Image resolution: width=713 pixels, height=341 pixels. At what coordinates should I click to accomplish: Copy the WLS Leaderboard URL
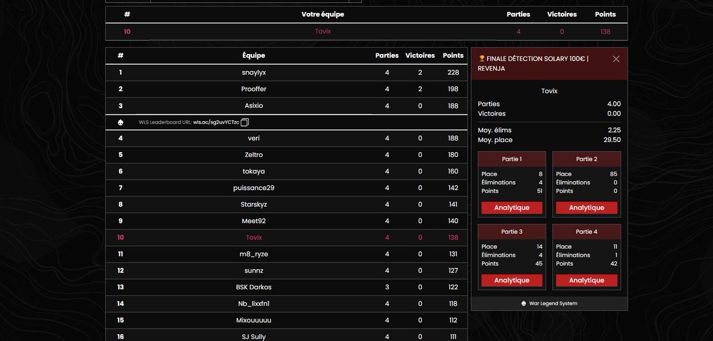click(245, 122)
